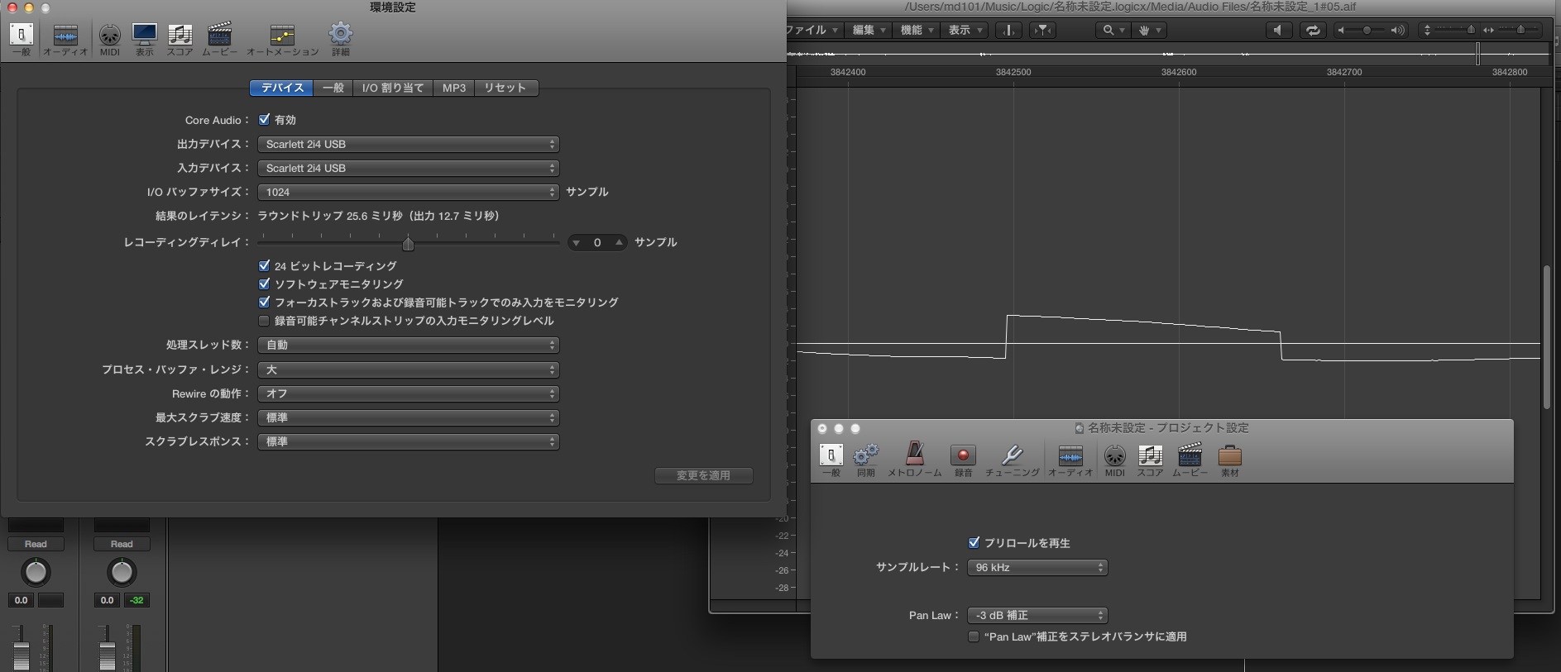The image size is (1561, 672).
Task: Click the catch playhead button in audio editor
Action: (1008, 31)
